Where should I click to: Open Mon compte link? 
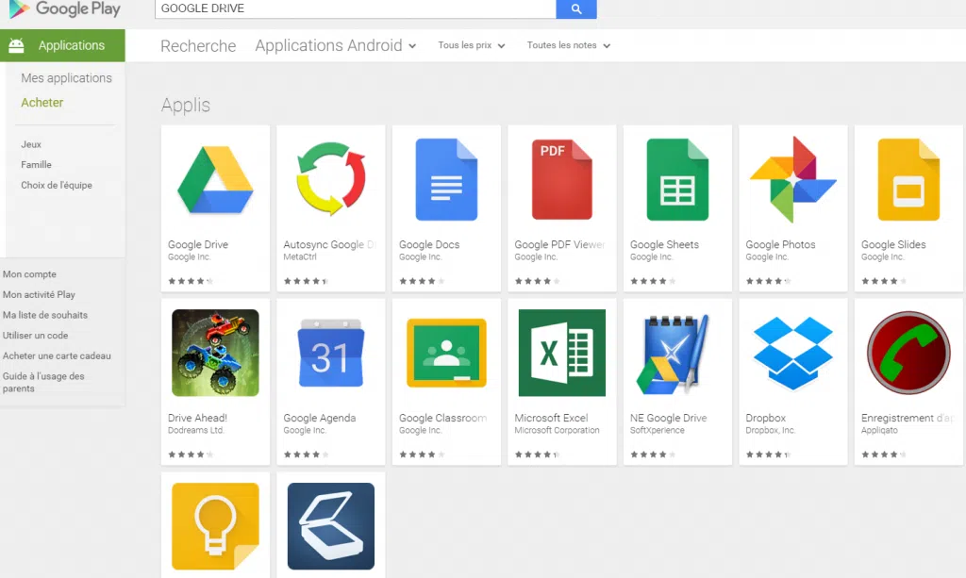(29, 274)
